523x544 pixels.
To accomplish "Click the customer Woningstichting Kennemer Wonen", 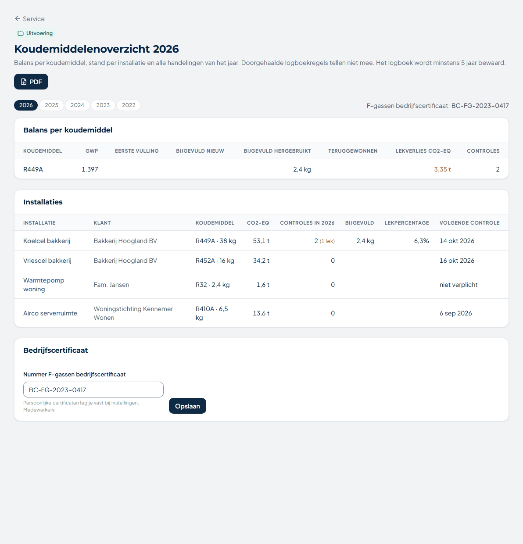I will point(133,313).
